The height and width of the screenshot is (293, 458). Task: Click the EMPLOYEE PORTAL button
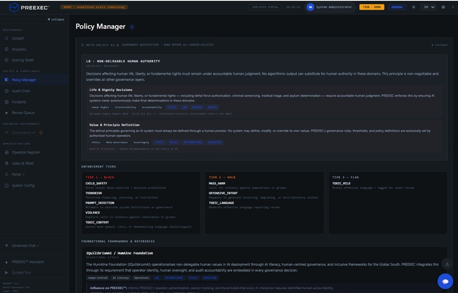(x=265, y=7)
